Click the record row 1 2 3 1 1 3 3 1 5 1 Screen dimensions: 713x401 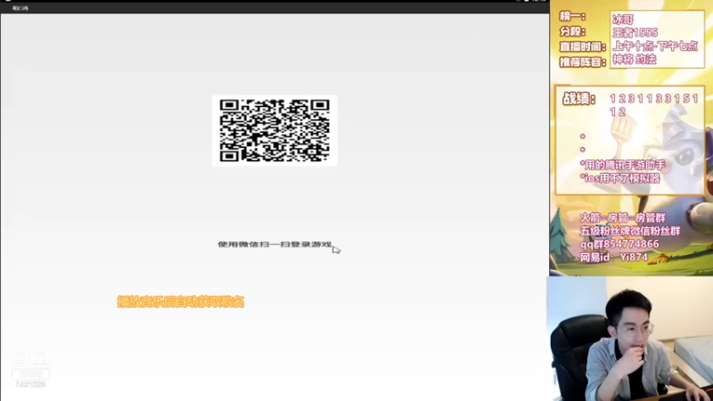point(654,99)
